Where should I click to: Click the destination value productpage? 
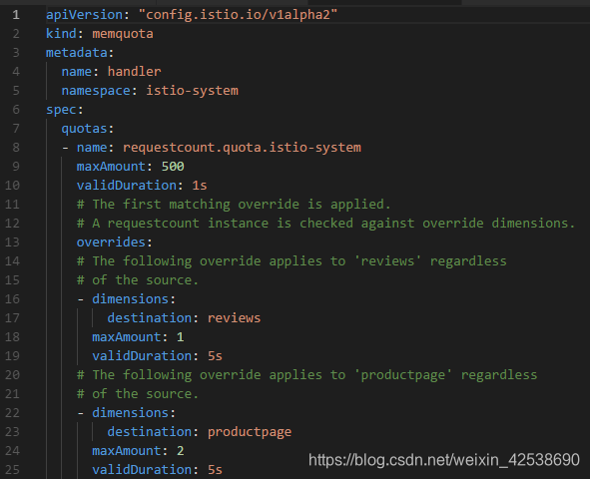pyautogui.click(x=250, y=432)
